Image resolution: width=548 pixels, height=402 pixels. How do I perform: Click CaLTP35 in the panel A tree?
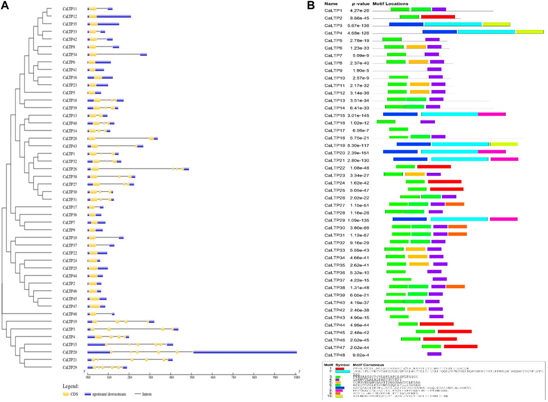click(70, 24)
